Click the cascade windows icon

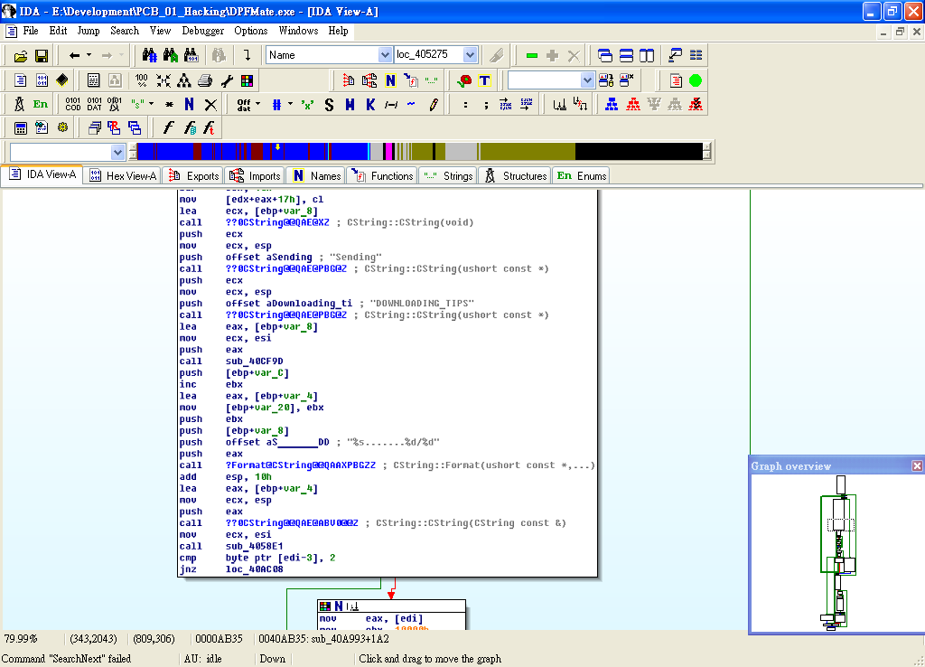click(x=604, y=55)
